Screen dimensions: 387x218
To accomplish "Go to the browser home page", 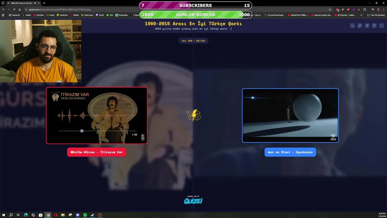I will [20, 10].
